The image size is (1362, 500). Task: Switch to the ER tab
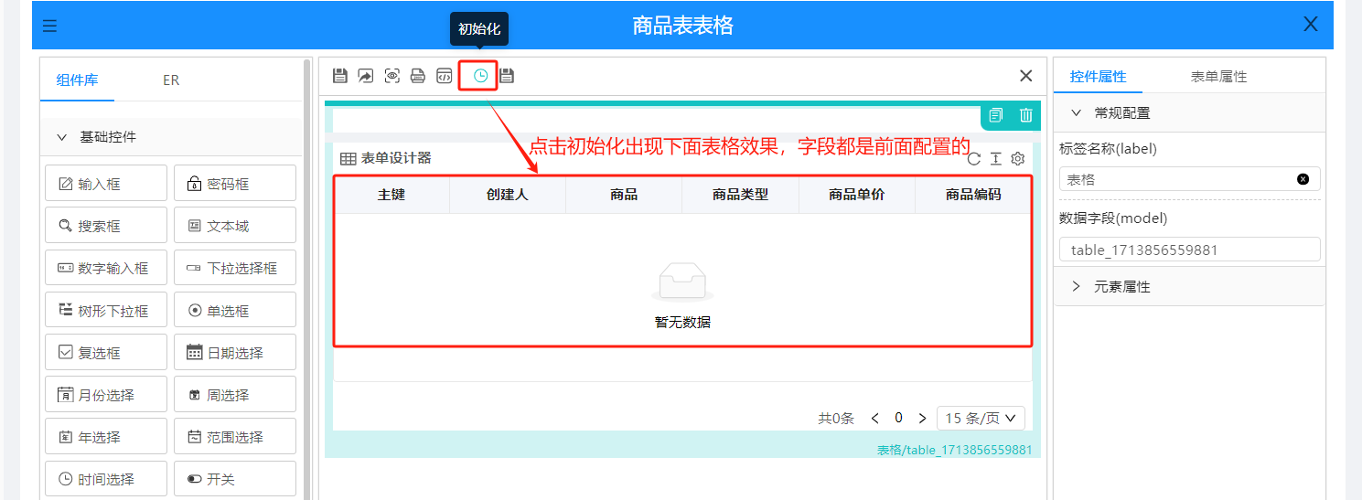171,80
